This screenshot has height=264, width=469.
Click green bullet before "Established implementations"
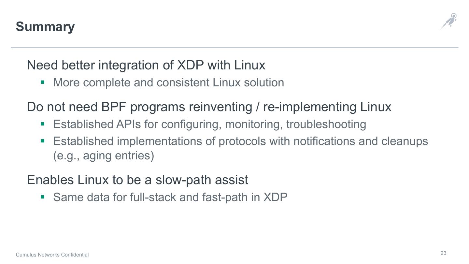tap(42, 141)
